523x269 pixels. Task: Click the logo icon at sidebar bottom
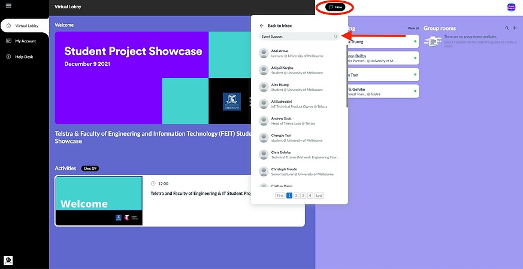pos(9,260)
